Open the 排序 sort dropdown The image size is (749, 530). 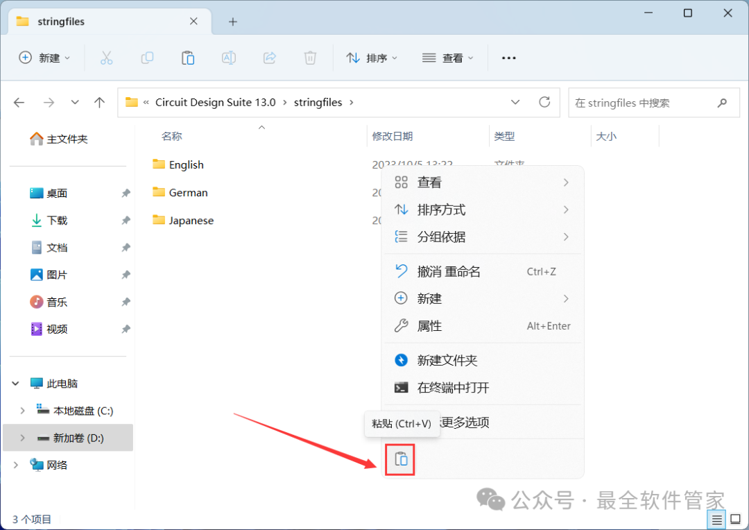point(372,58)
